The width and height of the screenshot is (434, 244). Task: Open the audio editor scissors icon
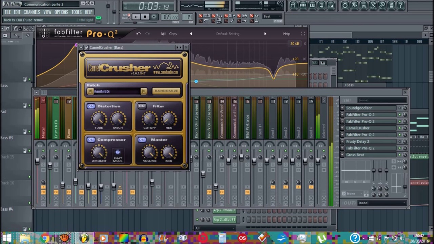coord(373,5)
